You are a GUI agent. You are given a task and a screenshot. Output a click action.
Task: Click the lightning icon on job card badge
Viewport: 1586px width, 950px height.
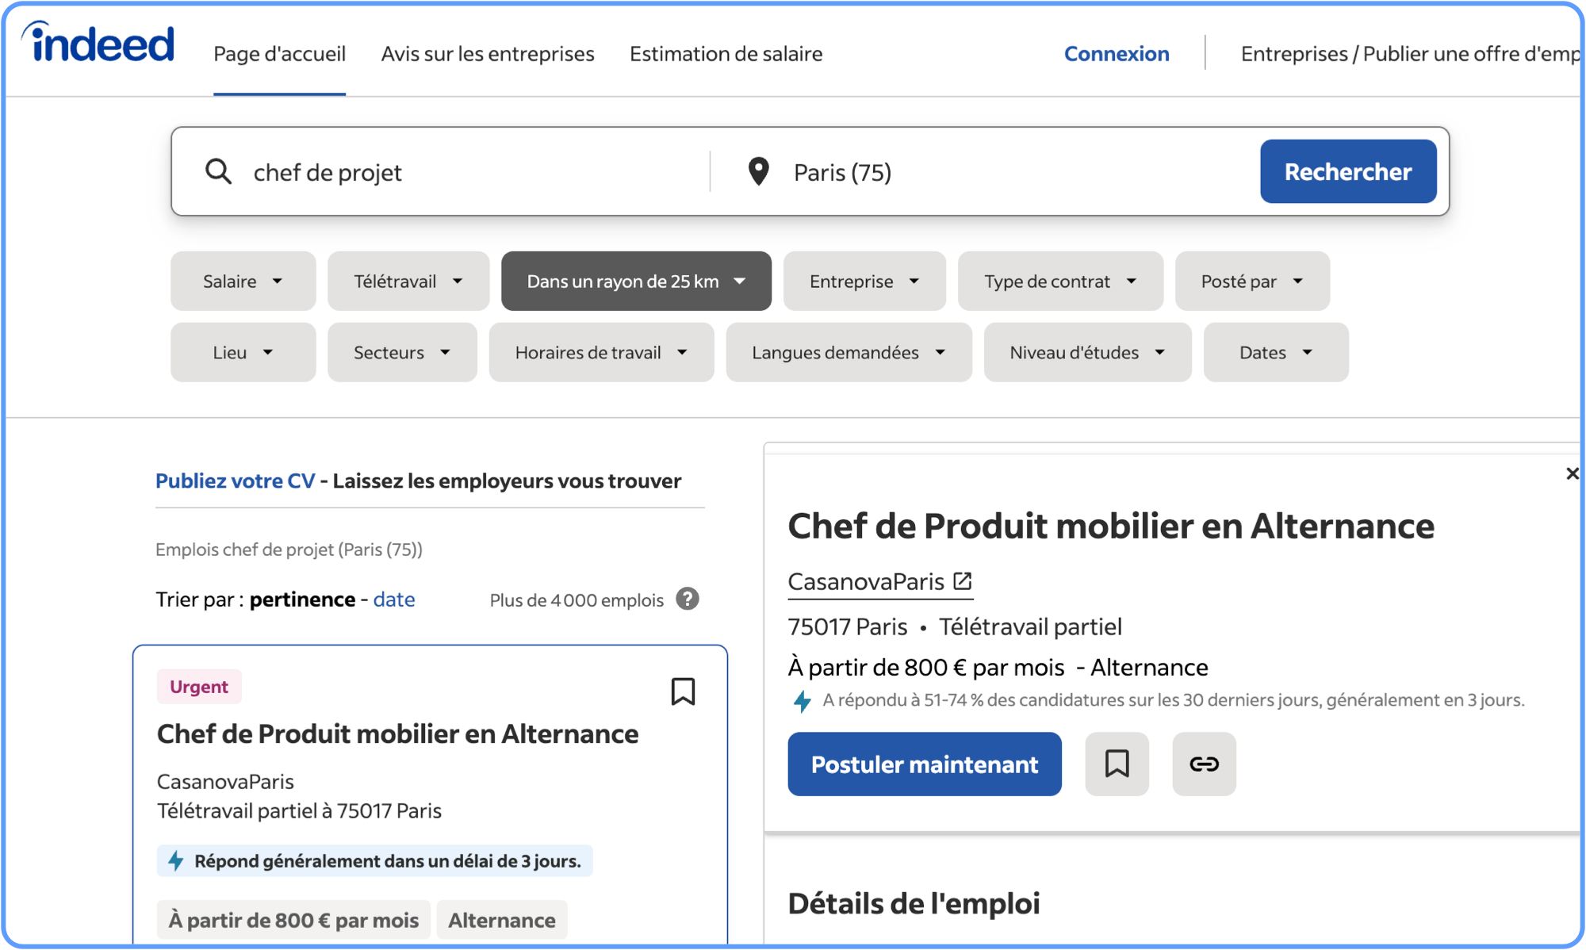coord(176,860)
